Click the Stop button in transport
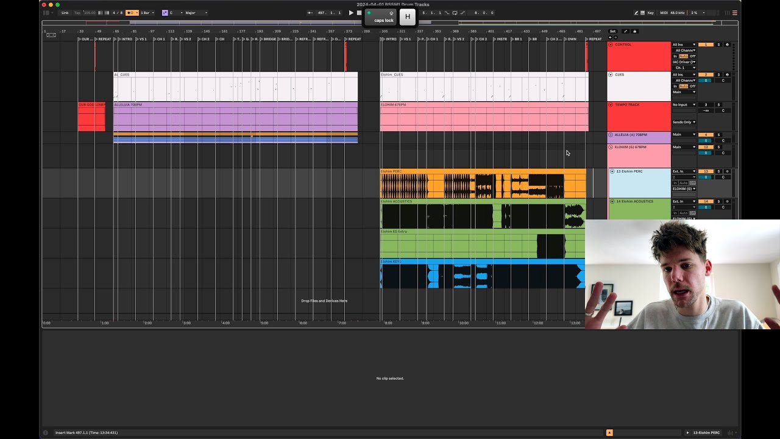The height and width of the screenshot is (439, 780). pyautogui.click(x=359, y=13)
